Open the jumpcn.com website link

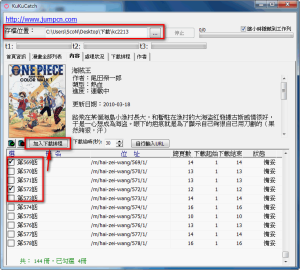coord(41,19)
